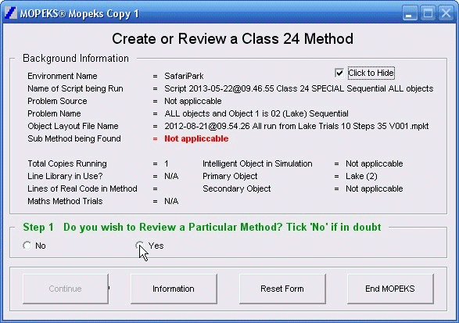Minimize the MOPEKS window
The width and height of the screenshot is (459, 323).
point(410,13)
